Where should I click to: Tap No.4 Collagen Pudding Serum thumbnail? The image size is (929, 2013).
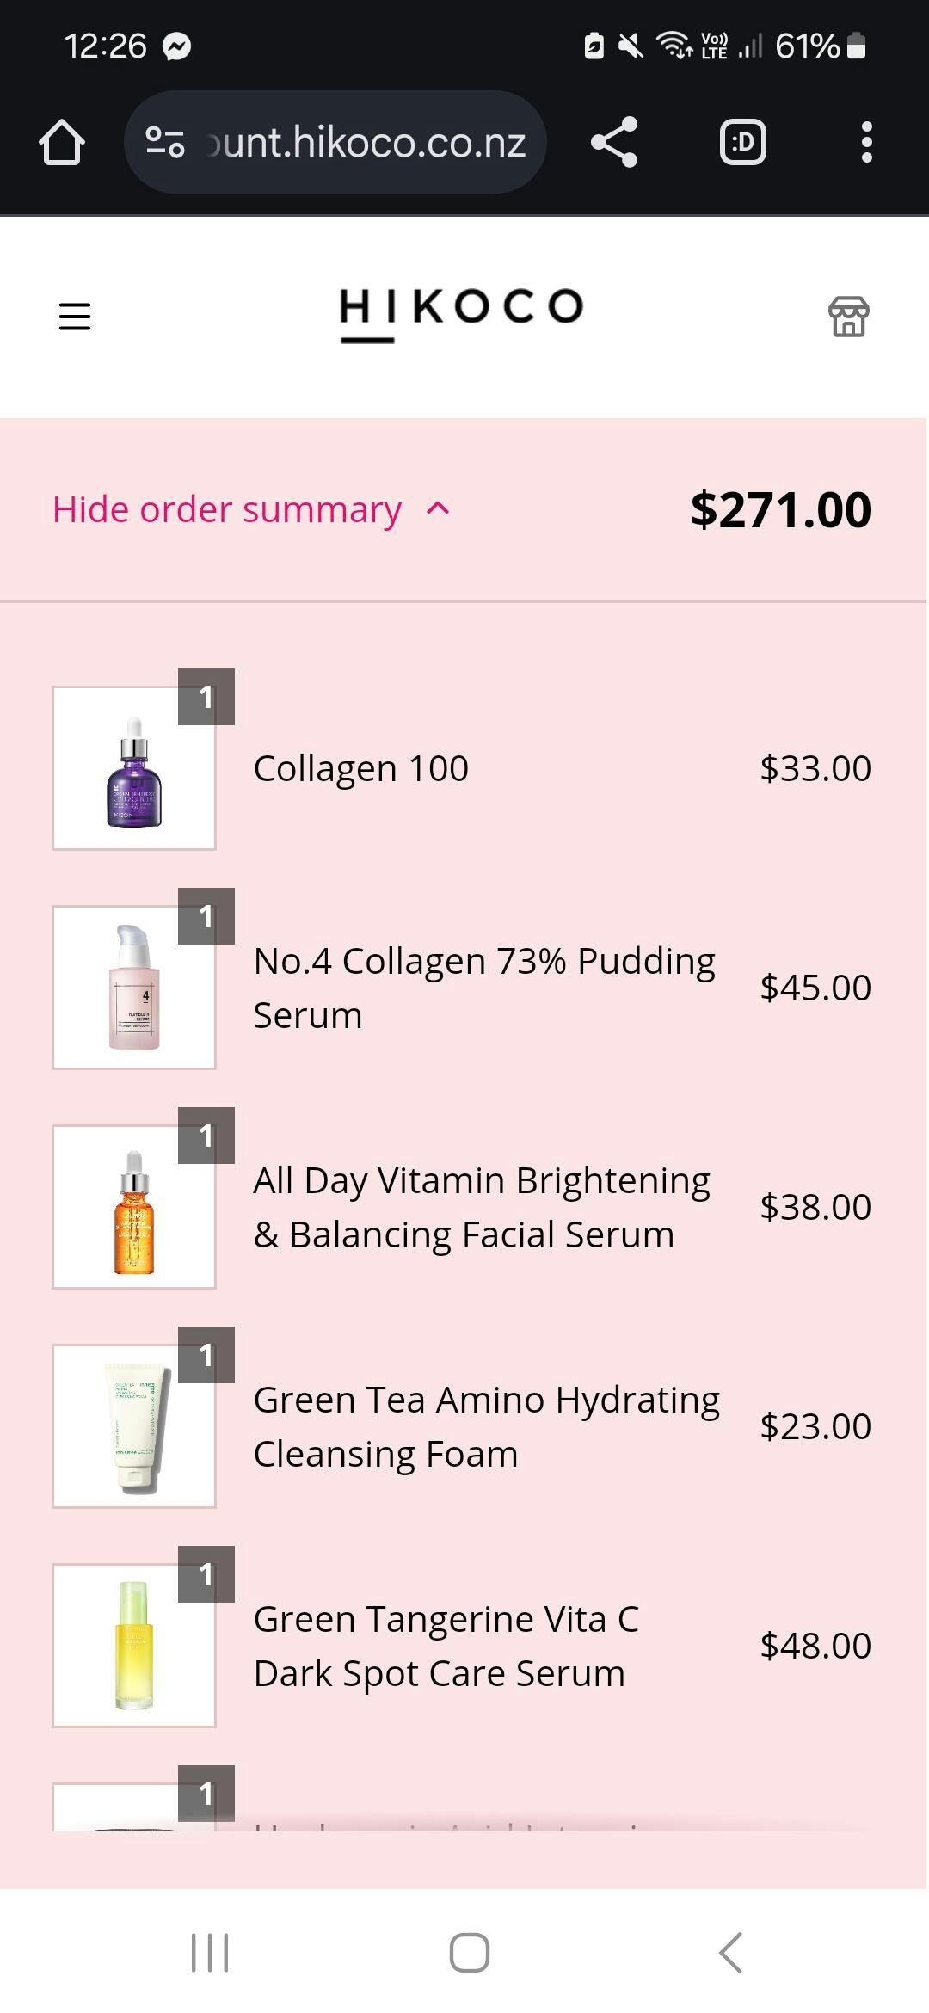(x=134, y=988)
